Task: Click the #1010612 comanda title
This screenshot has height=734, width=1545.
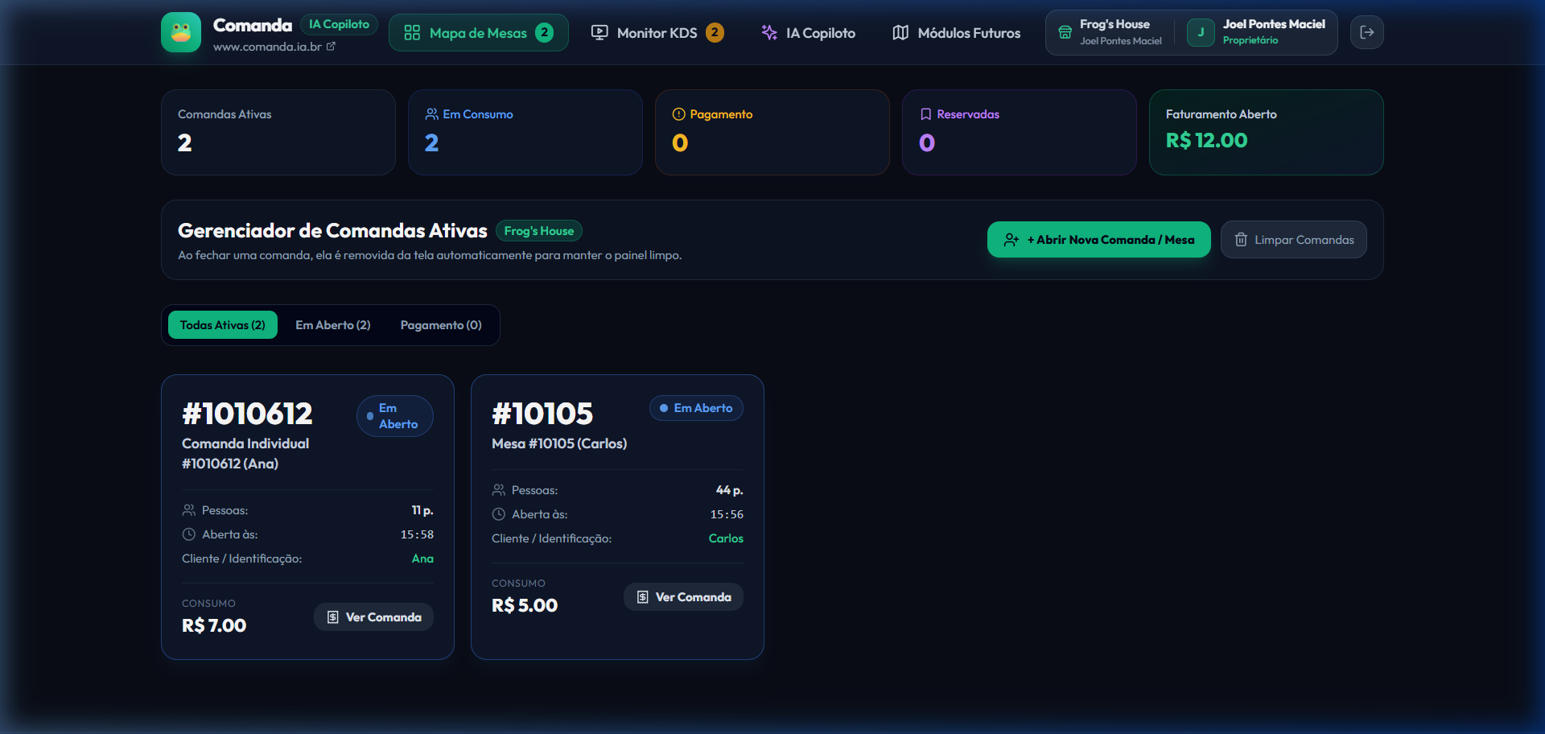Action: (247, 414)
